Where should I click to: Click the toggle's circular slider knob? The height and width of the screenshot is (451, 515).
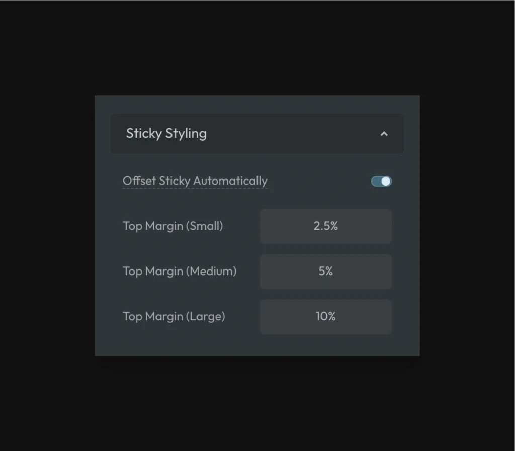tap(385, 181)
